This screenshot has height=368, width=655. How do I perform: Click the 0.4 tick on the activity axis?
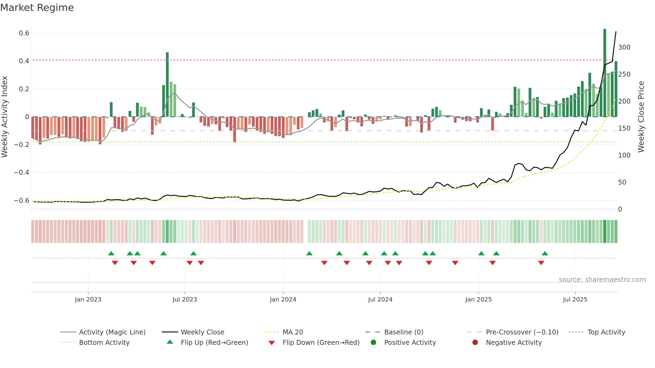click(24, 61)
